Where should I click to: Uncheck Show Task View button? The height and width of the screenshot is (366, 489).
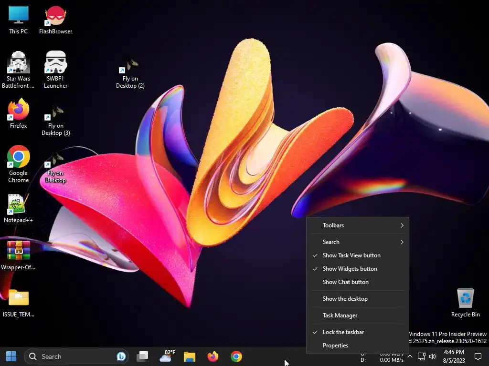pyautogui.click(x=357, y=255)
